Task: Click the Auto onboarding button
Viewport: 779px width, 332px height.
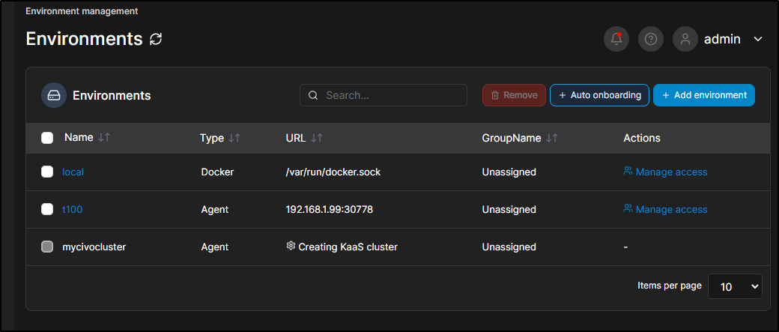Action: click(600, 95)
